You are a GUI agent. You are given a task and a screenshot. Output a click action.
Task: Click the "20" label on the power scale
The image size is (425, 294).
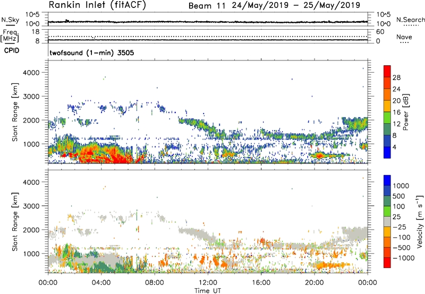coord(396,101)
